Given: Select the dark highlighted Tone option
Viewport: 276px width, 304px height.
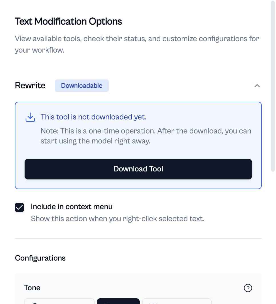Looking at the screenshot, I should [x=118, y=301].
